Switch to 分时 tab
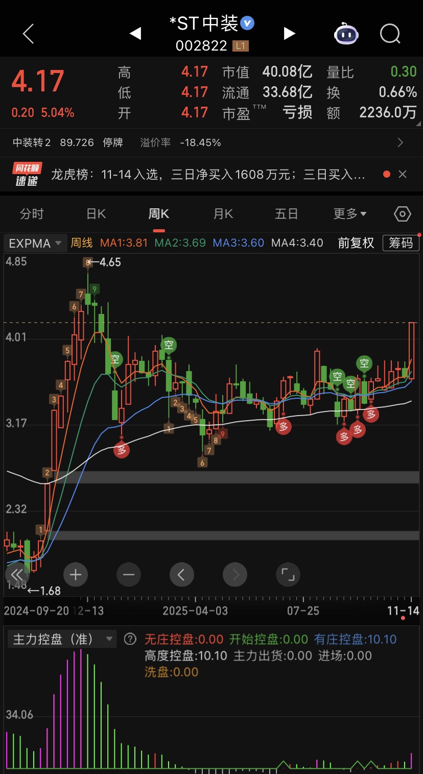Image resolution: width=423 pixels, height=774 pixels. pyautogui.click(x=32, y=214)
